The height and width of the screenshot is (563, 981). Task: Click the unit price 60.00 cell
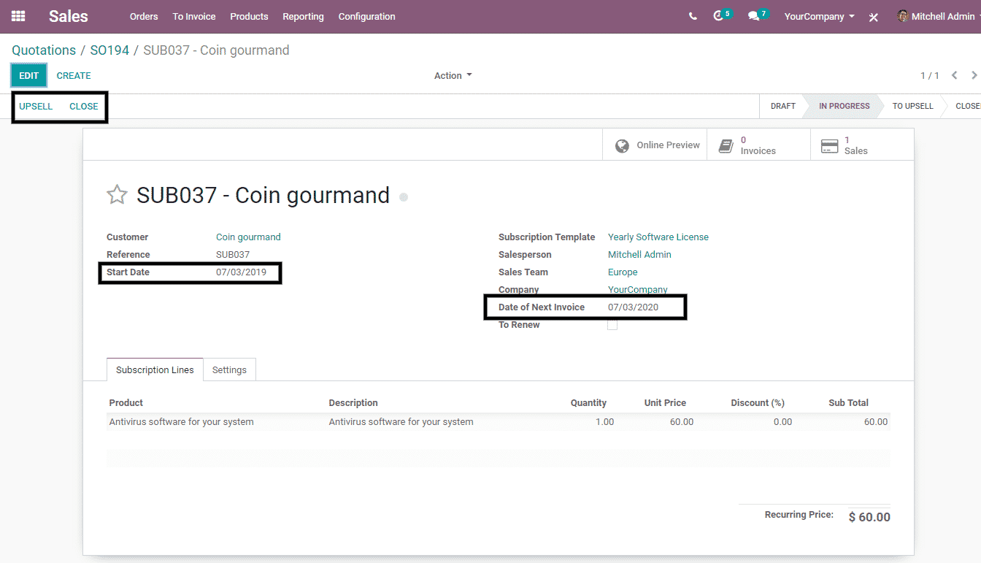pyautogui.click(x=682, y=422)
